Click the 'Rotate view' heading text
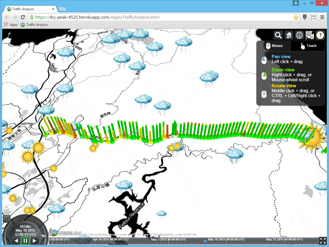329x247 pixels. 284,86
